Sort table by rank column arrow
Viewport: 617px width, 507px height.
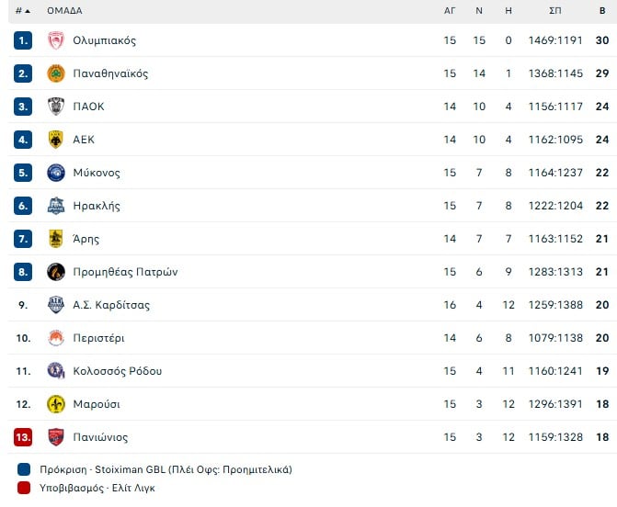click(26, 11)
